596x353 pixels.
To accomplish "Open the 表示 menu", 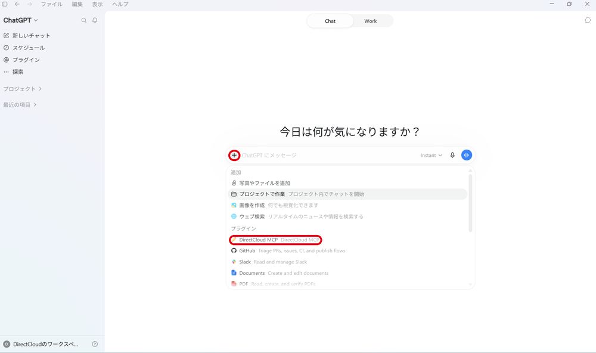I will pyautogui.click(x=97, y=4).
